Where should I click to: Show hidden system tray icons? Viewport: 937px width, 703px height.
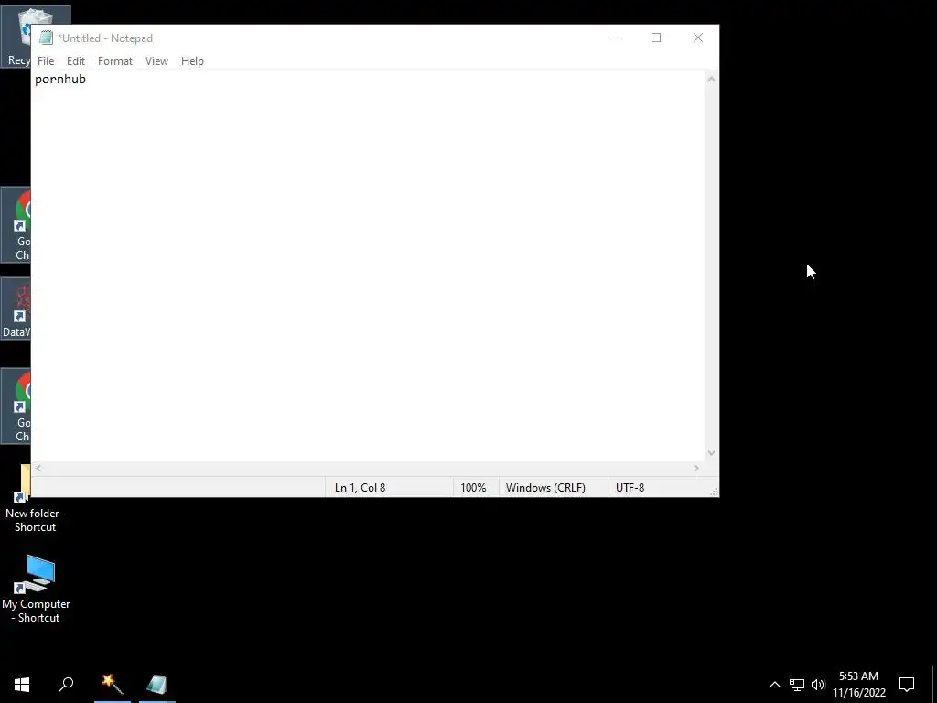click(774, 685)
